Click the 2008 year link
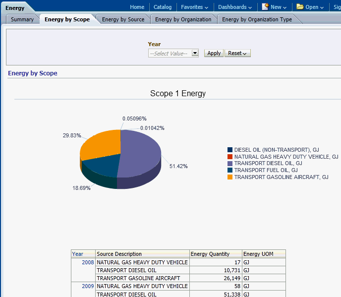The height and width of the screenshot is (297, 341). click(x=88, y=262)
